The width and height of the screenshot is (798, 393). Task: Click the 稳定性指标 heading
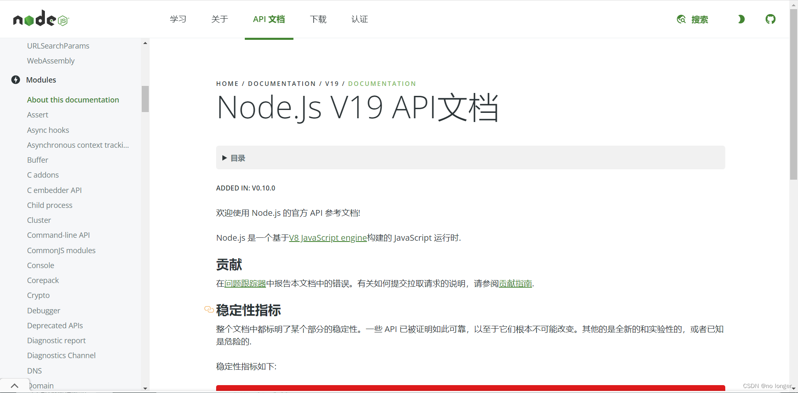click(249, 310)
